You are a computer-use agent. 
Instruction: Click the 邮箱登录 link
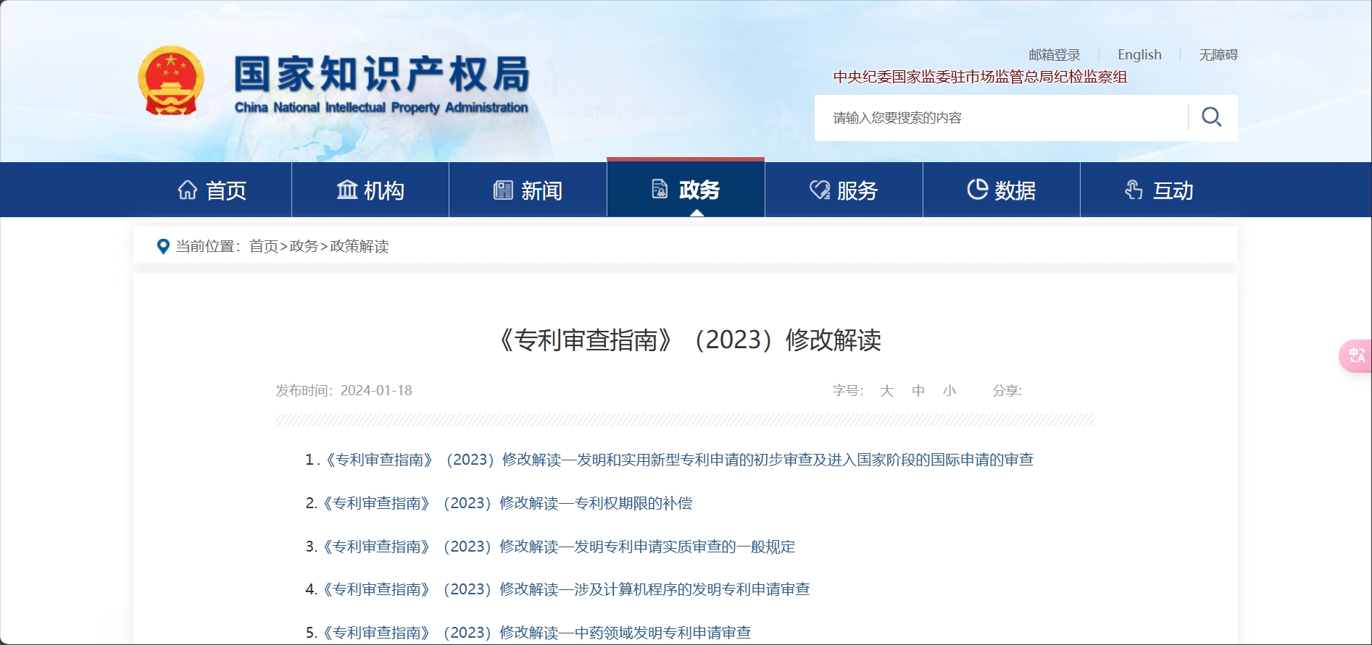[x=1055, y=55]
